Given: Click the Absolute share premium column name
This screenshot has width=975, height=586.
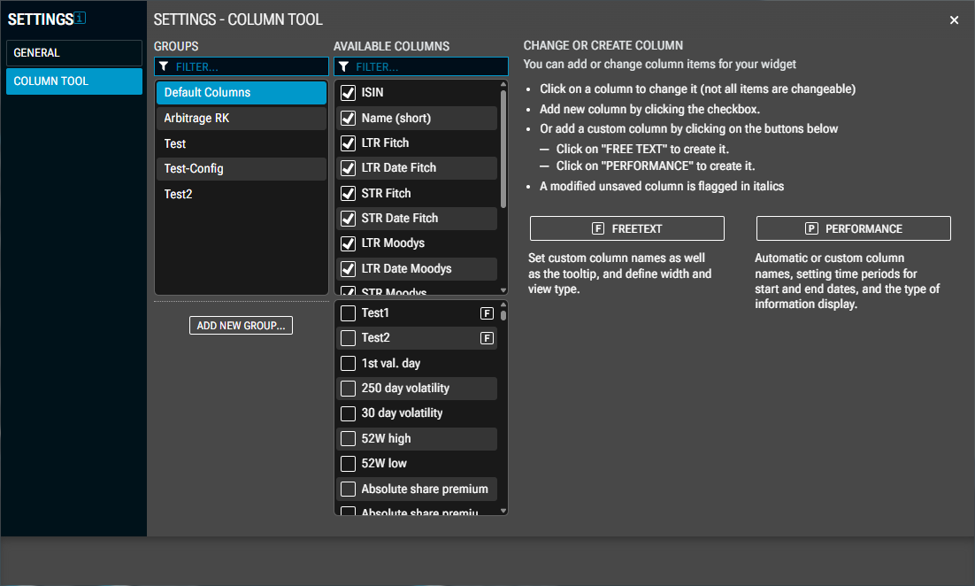Looking at the screenshot, I should click(425, 489).
